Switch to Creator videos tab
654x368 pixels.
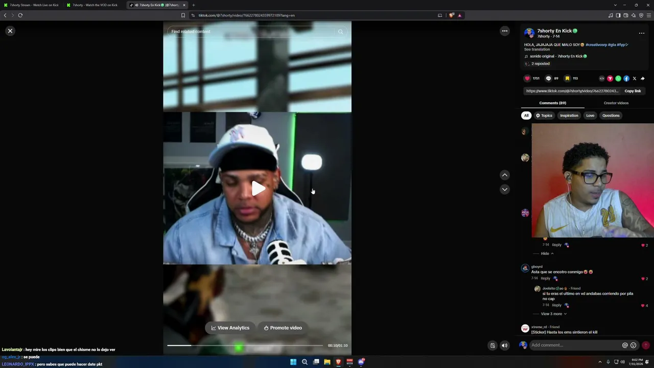pos(616,103)
